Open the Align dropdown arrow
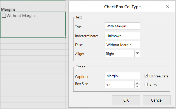176x109 pixels. [137, 53]
